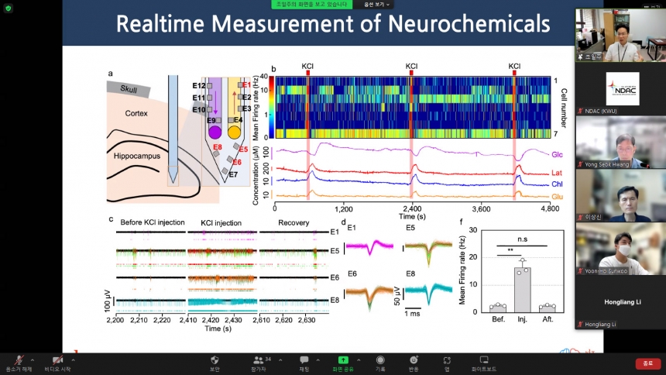The height and width of the screenshot is (375, 666).
Task: Expand the arrow beside Participants (참가자)
Action: [280, 359]
